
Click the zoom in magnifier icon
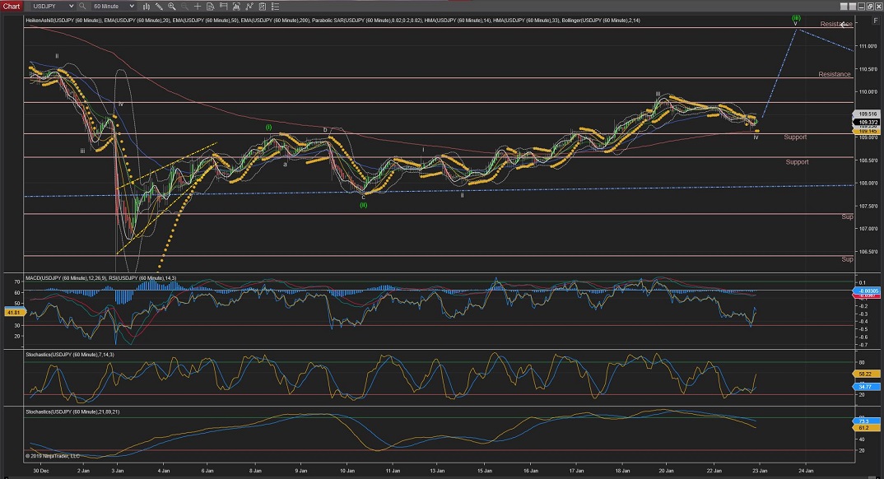tap(172, 7)
